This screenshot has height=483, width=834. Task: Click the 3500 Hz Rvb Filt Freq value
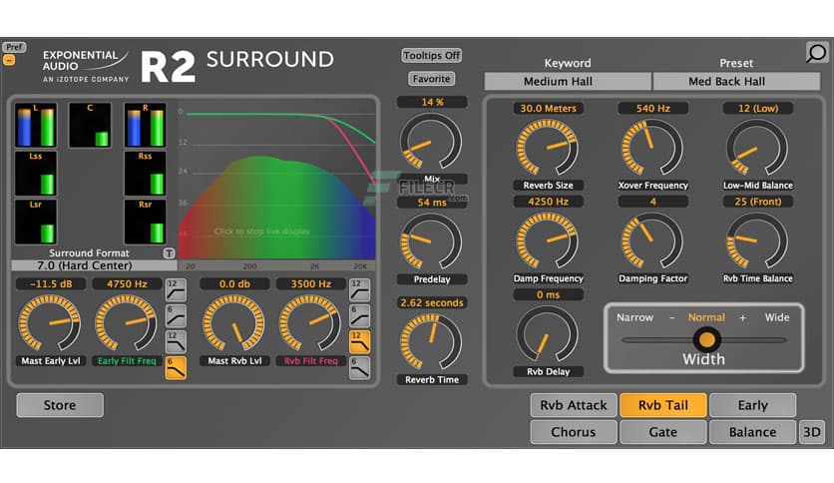point(311,284)
